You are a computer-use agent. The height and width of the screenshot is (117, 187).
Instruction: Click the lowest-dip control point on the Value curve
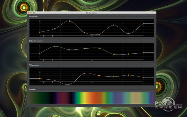(69, 85)
